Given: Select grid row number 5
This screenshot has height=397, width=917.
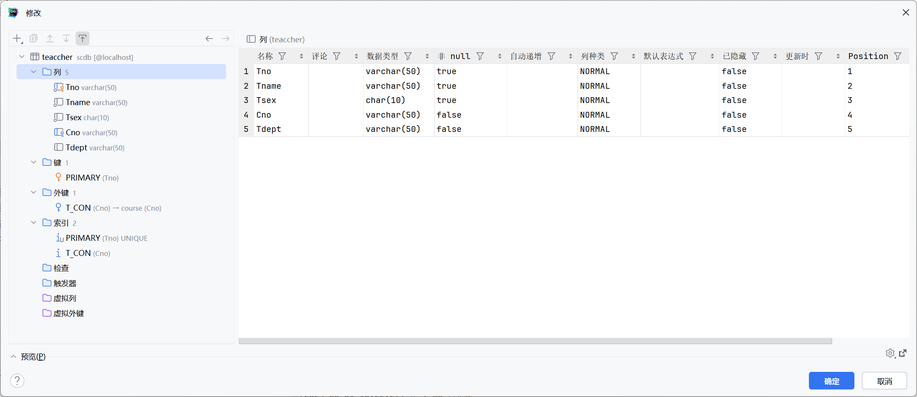Looking at the screenshot, I should pyautogui.click(x=246, y=129).
